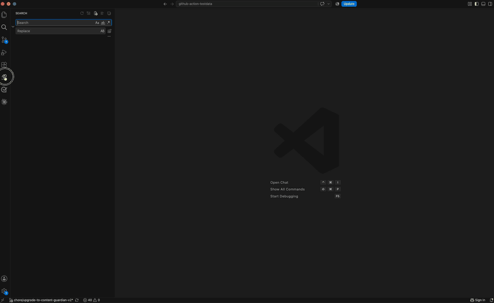Open the Accounts icon in activity bar

pos(4,279)
